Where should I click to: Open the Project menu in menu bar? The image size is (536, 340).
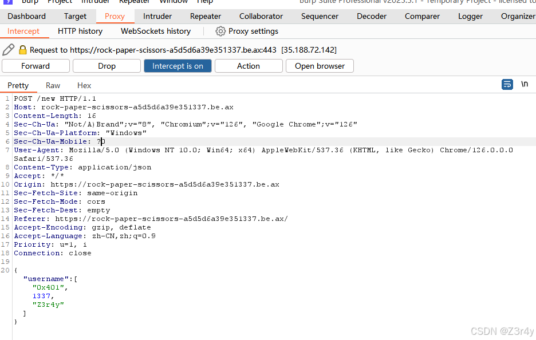(60, 2)
